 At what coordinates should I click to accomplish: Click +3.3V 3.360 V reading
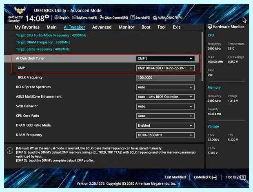click(213, 153)
